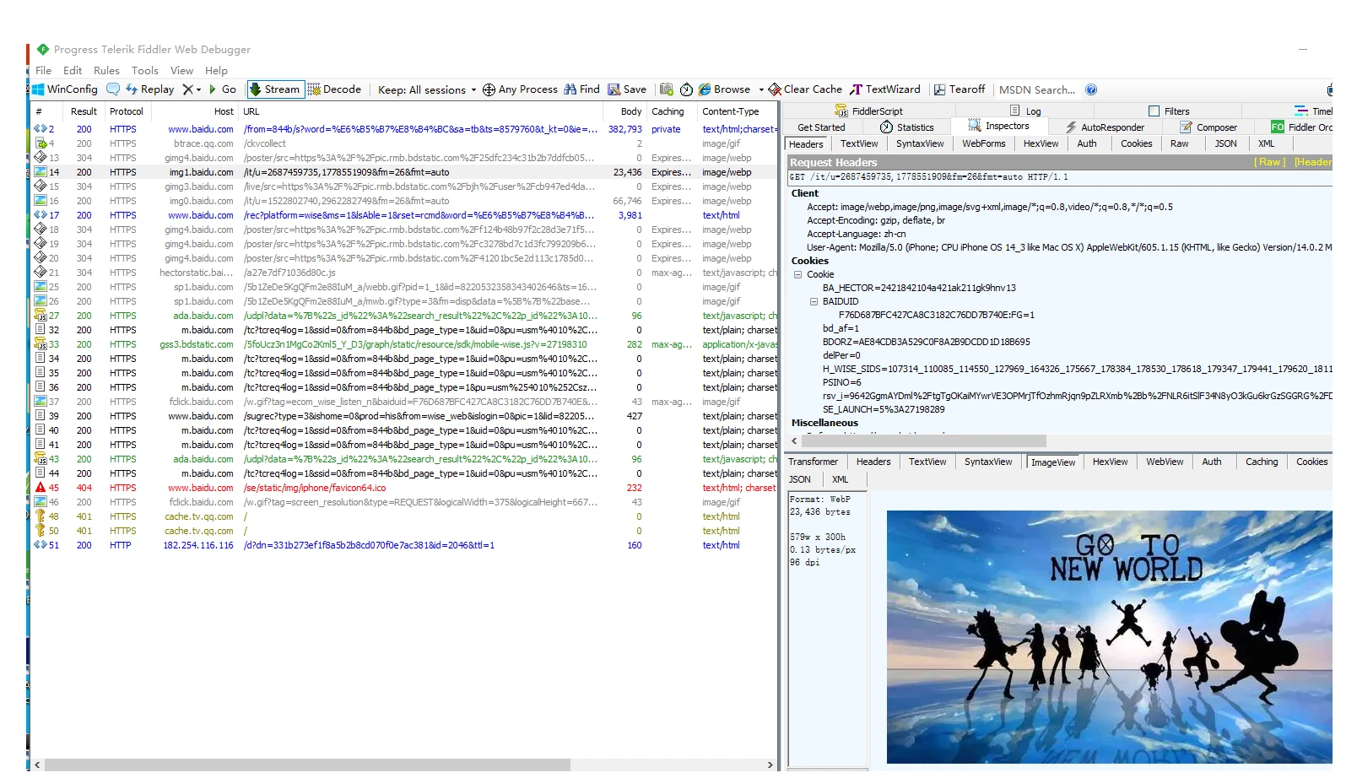Screen dimensions: 1357x778
Task: Switch request inspector to WebForms
Action: [x=984, y=143]
